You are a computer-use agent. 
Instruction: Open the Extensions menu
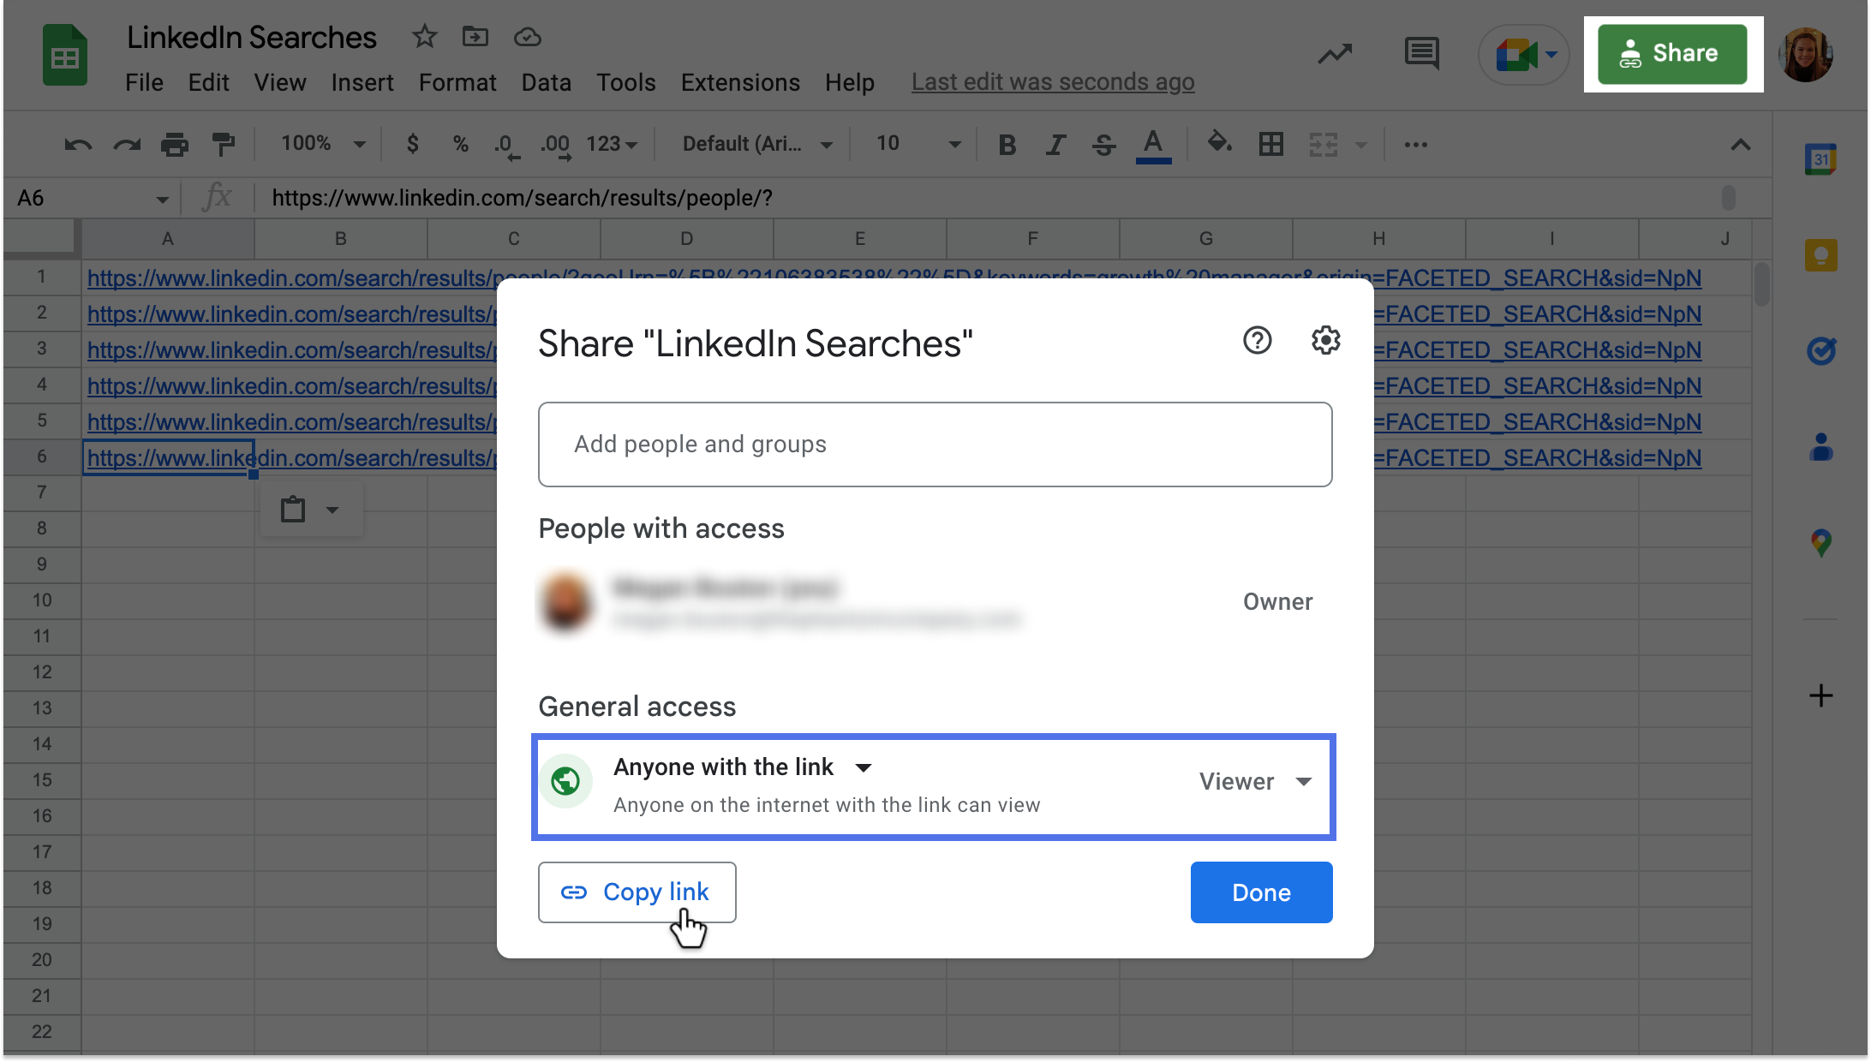740,82
